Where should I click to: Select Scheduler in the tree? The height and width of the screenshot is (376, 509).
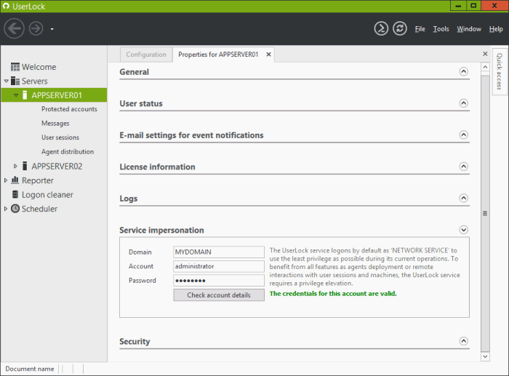click(39, 209)
